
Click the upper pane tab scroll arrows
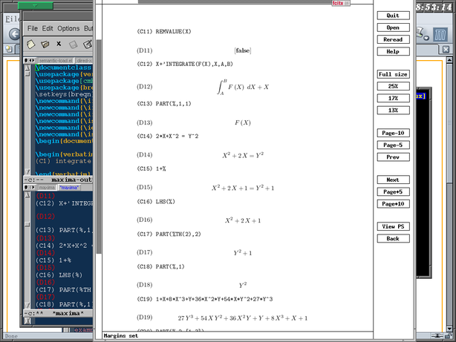pyautogui.click(x=30, y=60)
